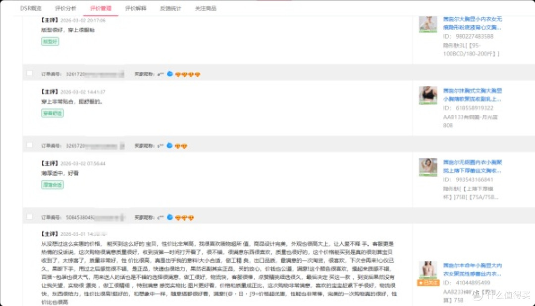
Task: Open the product title link above ID 993543166841
Action: [472, 166]
